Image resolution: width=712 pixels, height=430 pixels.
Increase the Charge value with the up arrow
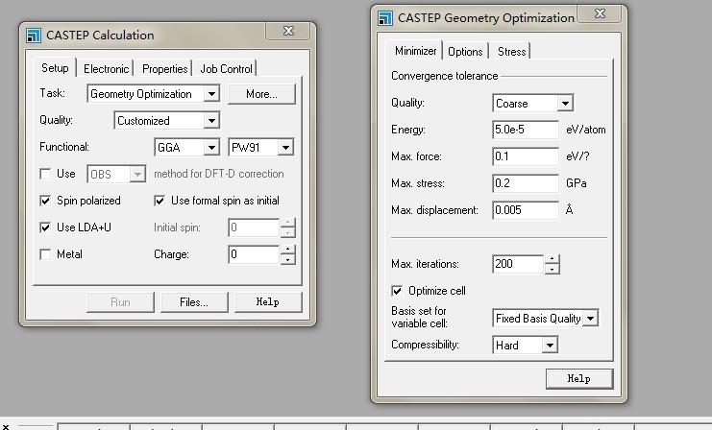click(x=287, y=250)
